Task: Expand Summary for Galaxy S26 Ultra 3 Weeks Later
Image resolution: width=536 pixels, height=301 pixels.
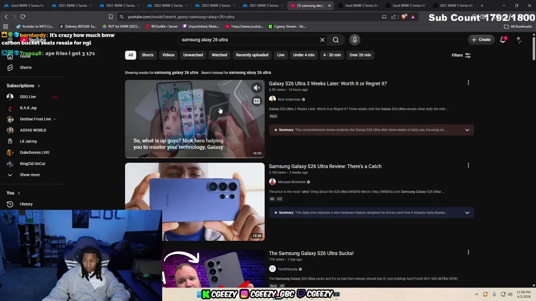Action: point(467,130)
